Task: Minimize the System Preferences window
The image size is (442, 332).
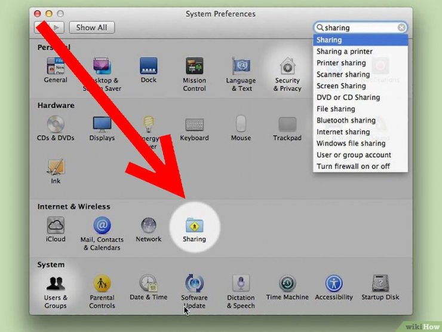Action: (x=49, y=14)
